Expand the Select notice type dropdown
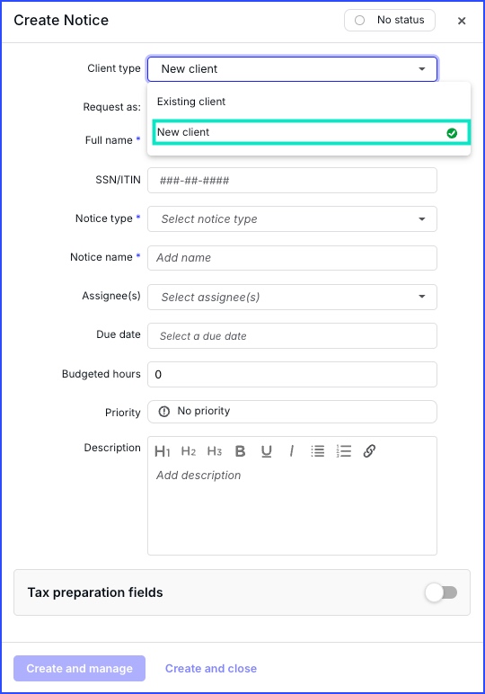This screenshot has width=485, height=694. click(292, 218)
